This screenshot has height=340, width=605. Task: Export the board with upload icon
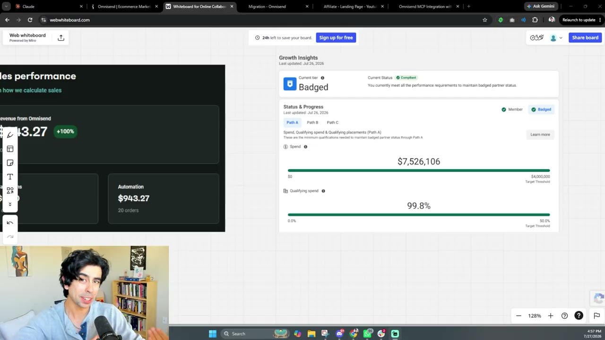click(x=61, y=38)
